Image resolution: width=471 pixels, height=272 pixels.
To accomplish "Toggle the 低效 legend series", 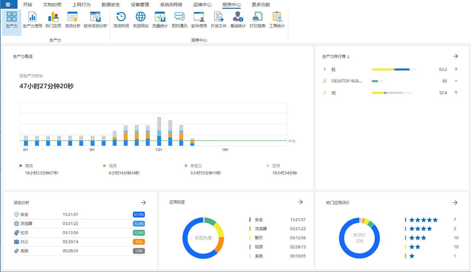I will (x=110, y=166).
